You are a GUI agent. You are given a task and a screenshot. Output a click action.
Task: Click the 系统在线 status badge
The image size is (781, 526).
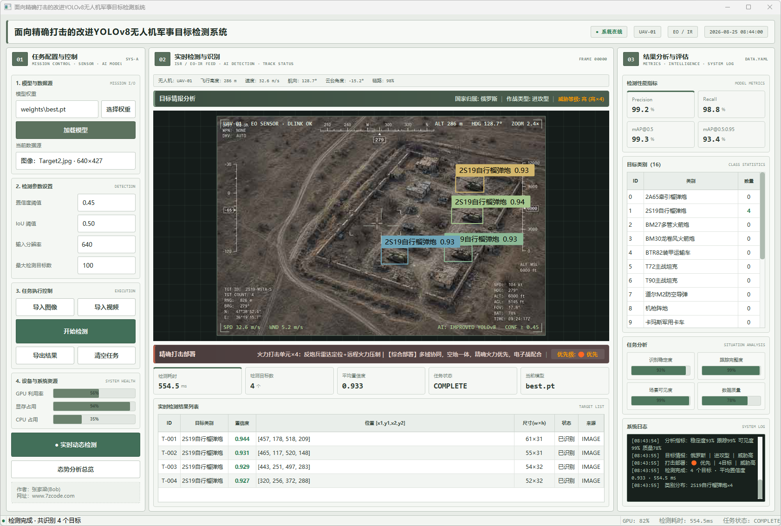(609, 32)
